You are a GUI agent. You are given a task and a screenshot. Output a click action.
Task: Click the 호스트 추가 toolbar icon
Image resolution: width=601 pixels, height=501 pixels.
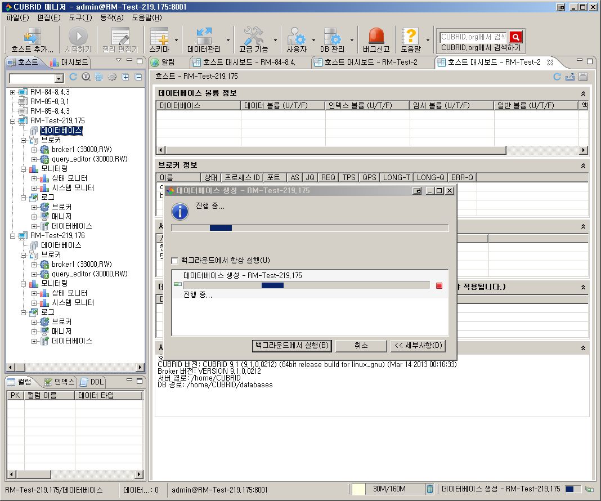point(32,37)
